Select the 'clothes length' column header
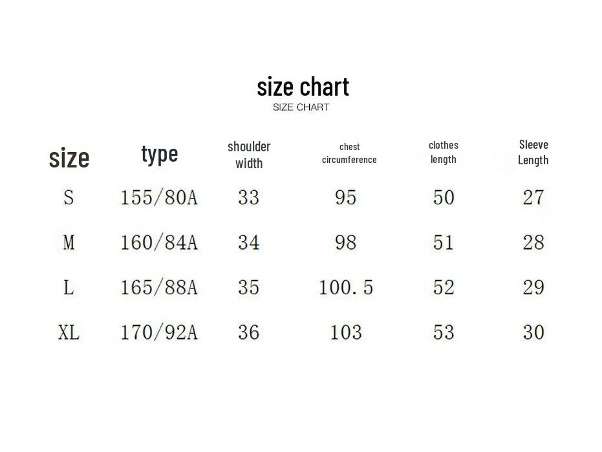Image resolution: width=602 pixels, height=452 pixels. (444, 152)
